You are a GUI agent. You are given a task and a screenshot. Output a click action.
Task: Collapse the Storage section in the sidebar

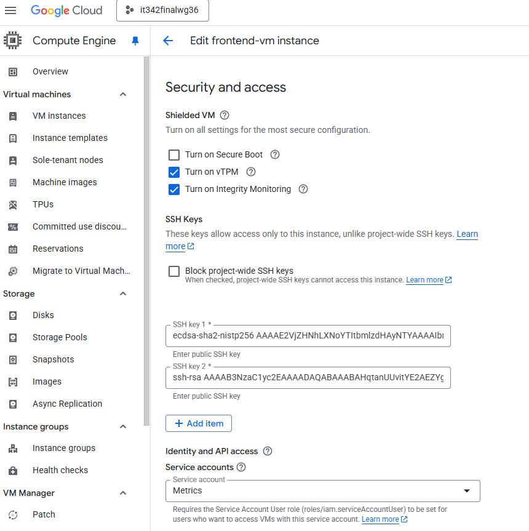coord(123,293)
